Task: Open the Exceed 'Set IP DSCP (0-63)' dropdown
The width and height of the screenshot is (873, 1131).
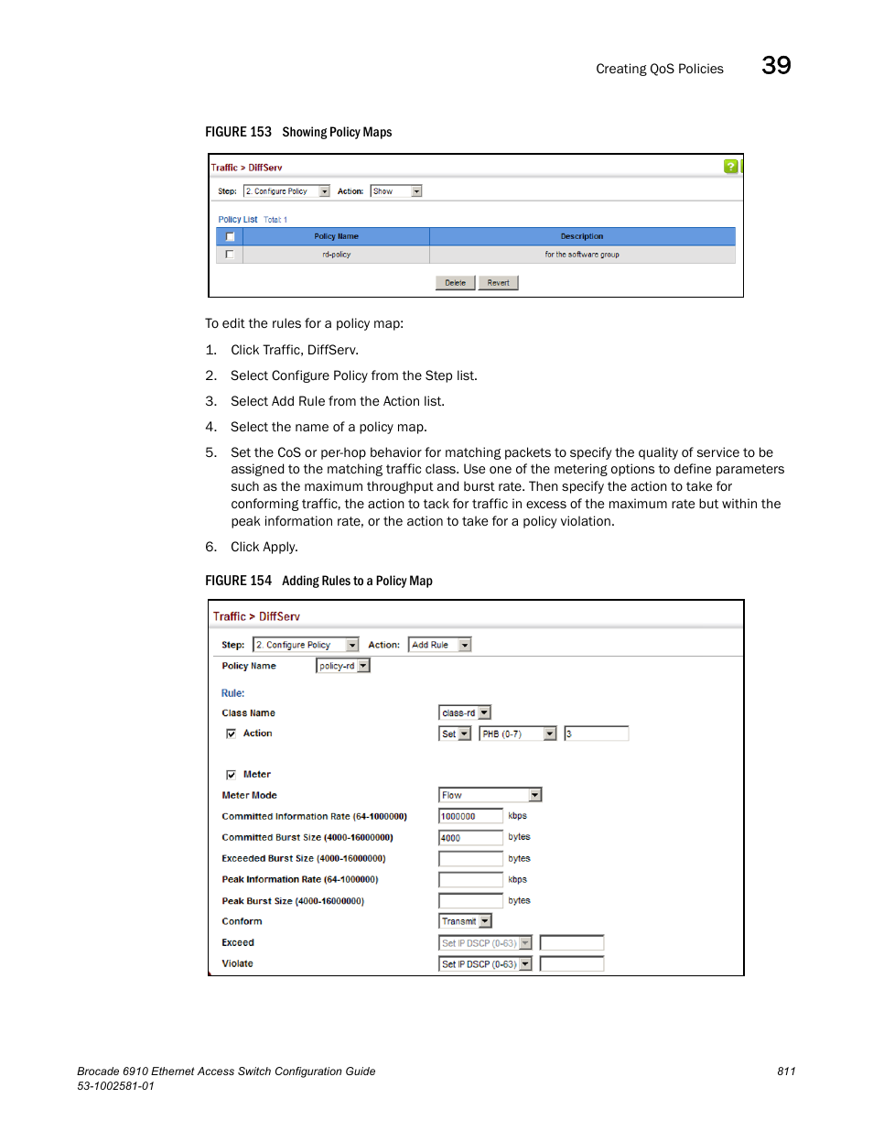Action: coord(485,943)
